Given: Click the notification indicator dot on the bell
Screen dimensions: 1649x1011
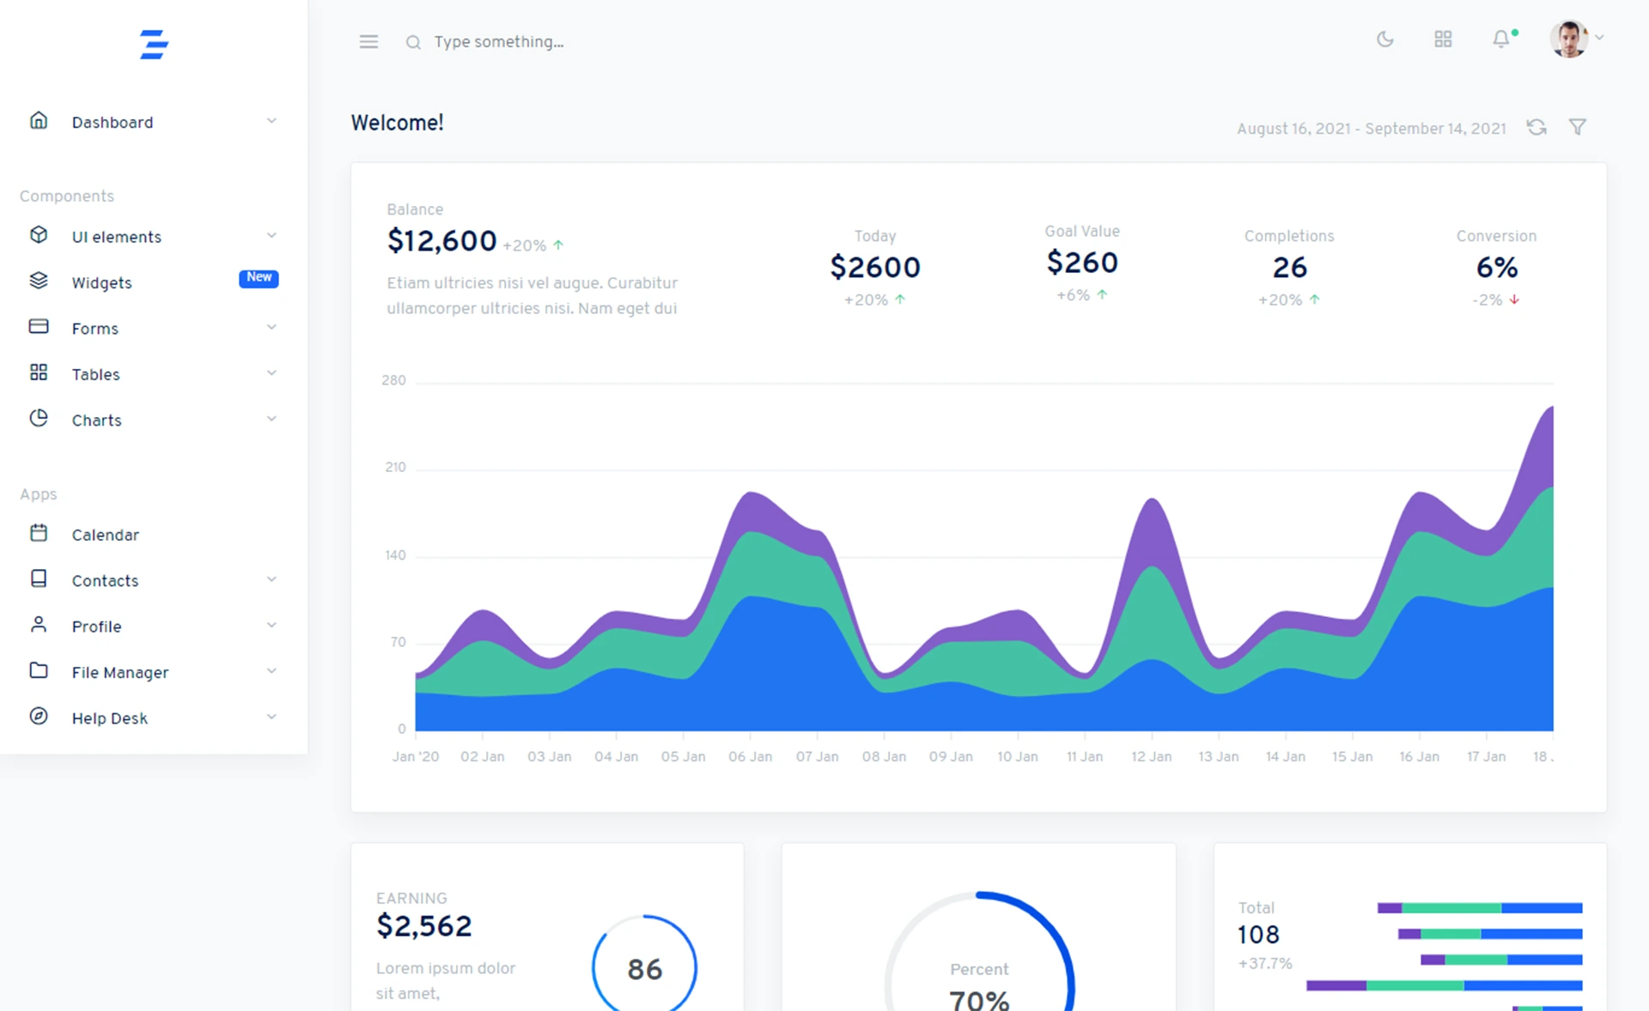Looking at the screenshot, I should coord(1514,32).
